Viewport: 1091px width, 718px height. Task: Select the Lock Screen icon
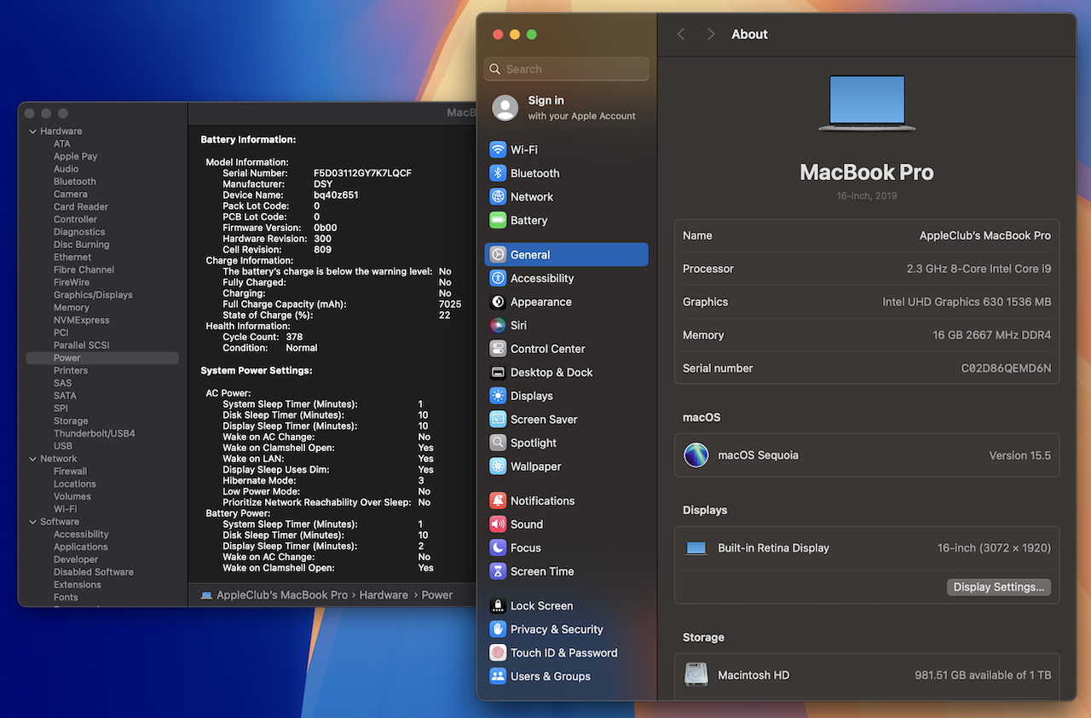pos(498,605)
